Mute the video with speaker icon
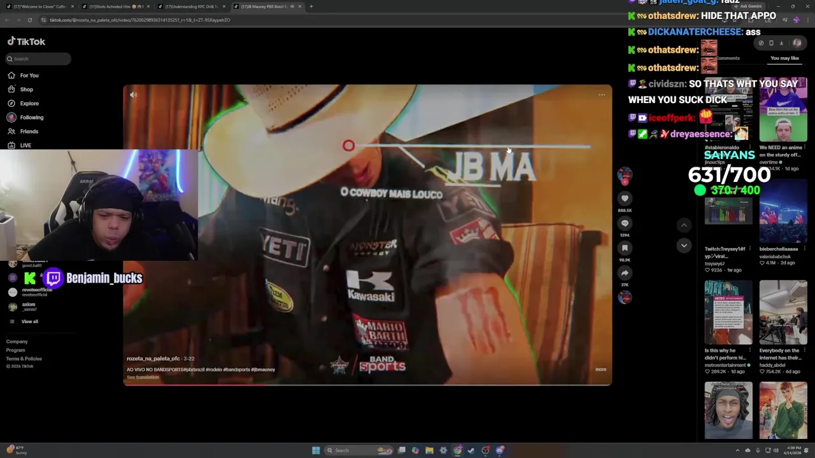This screenshot has height=458, width=815. click(x=133, y=95)
